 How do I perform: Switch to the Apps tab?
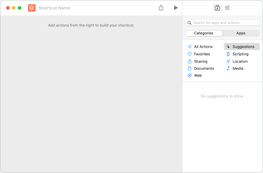(241, 33)
